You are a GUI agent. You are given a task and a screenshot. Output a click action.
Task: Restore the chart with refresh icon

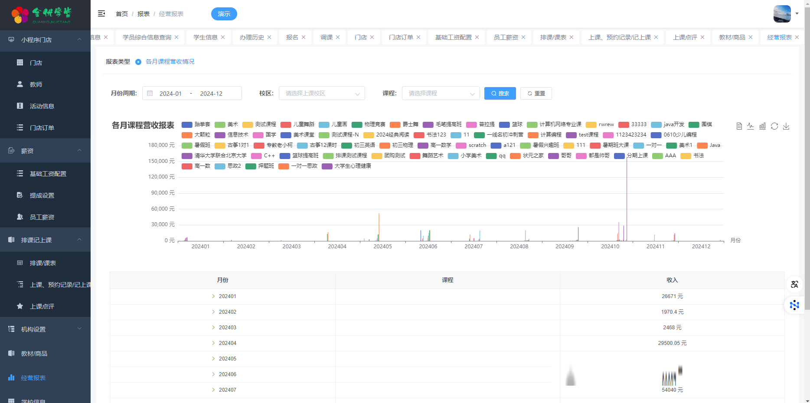coord(774,126)
